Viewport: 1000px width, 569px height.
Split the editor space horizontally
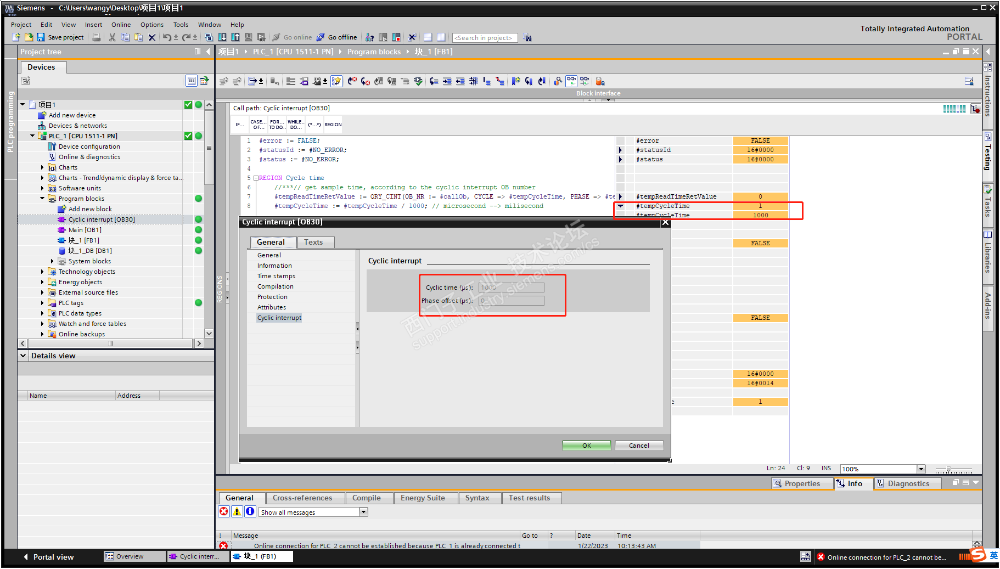(428, 37)
